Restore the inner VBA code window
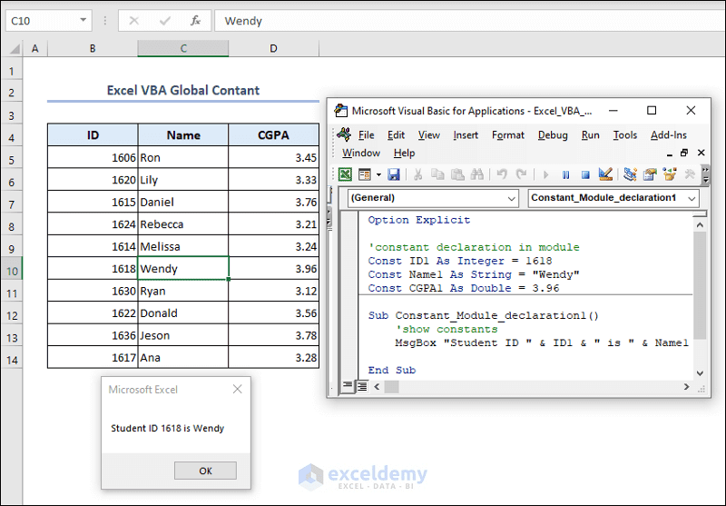 click(684, 153)
